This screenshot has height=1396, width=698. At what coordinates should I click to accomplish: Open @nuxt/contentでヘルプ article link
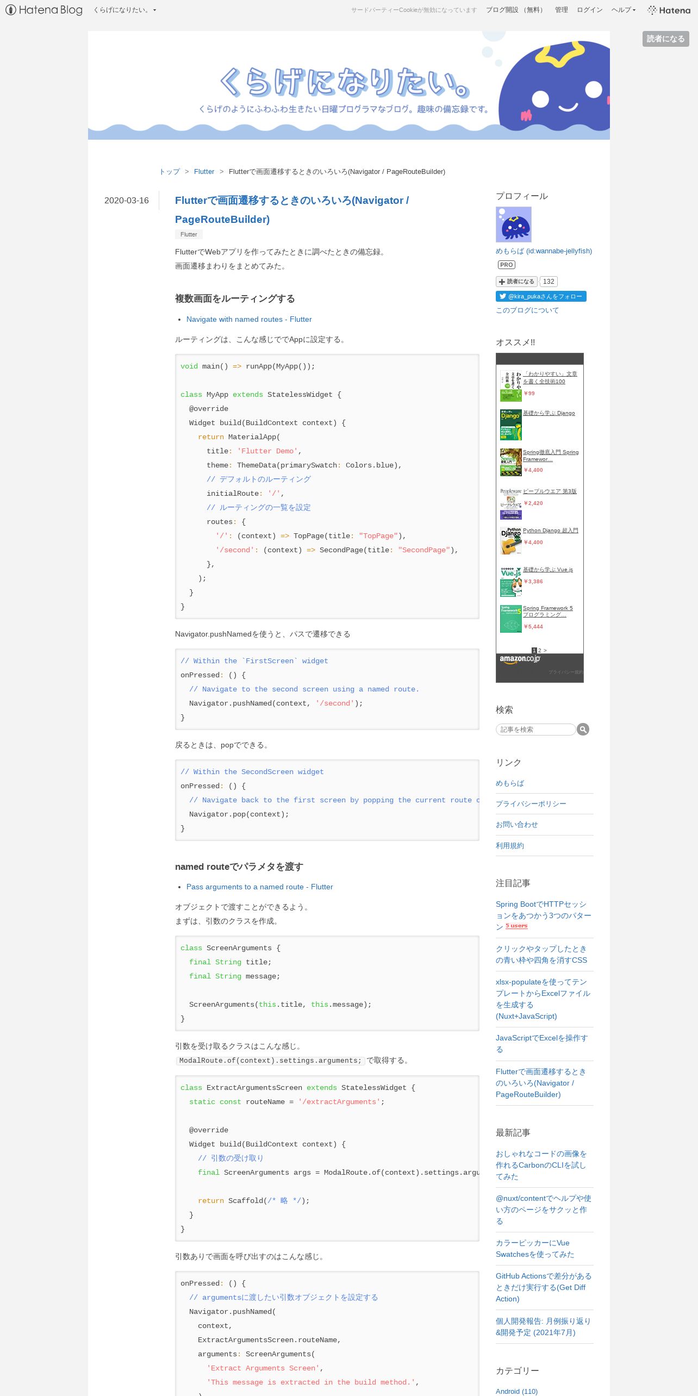pyautogui.click(x=544, y=1210)
